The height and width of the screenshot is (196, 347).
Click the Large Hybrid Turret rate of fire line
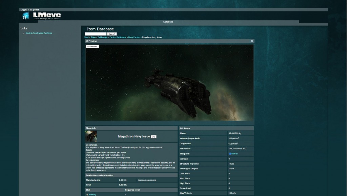105,155
